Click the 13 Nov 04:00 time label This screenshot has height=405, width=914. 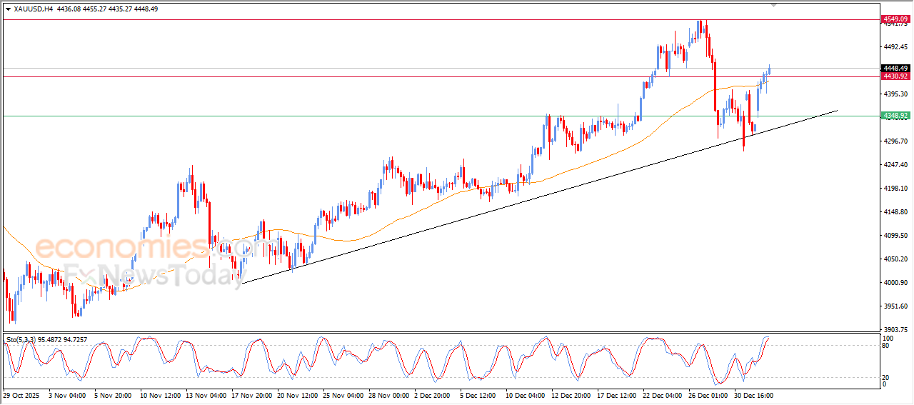[x=206, y=395]
